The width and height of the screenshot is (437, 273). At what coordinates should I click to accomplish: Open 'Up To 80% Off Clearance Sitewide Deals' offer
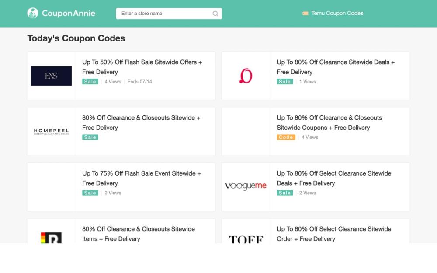(336, 67)
